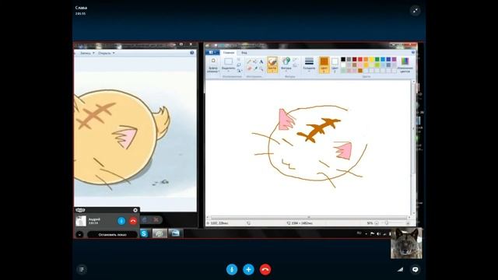Select the Цвет 1 foreground color box

pyautogui.click(x=324, y=65)
